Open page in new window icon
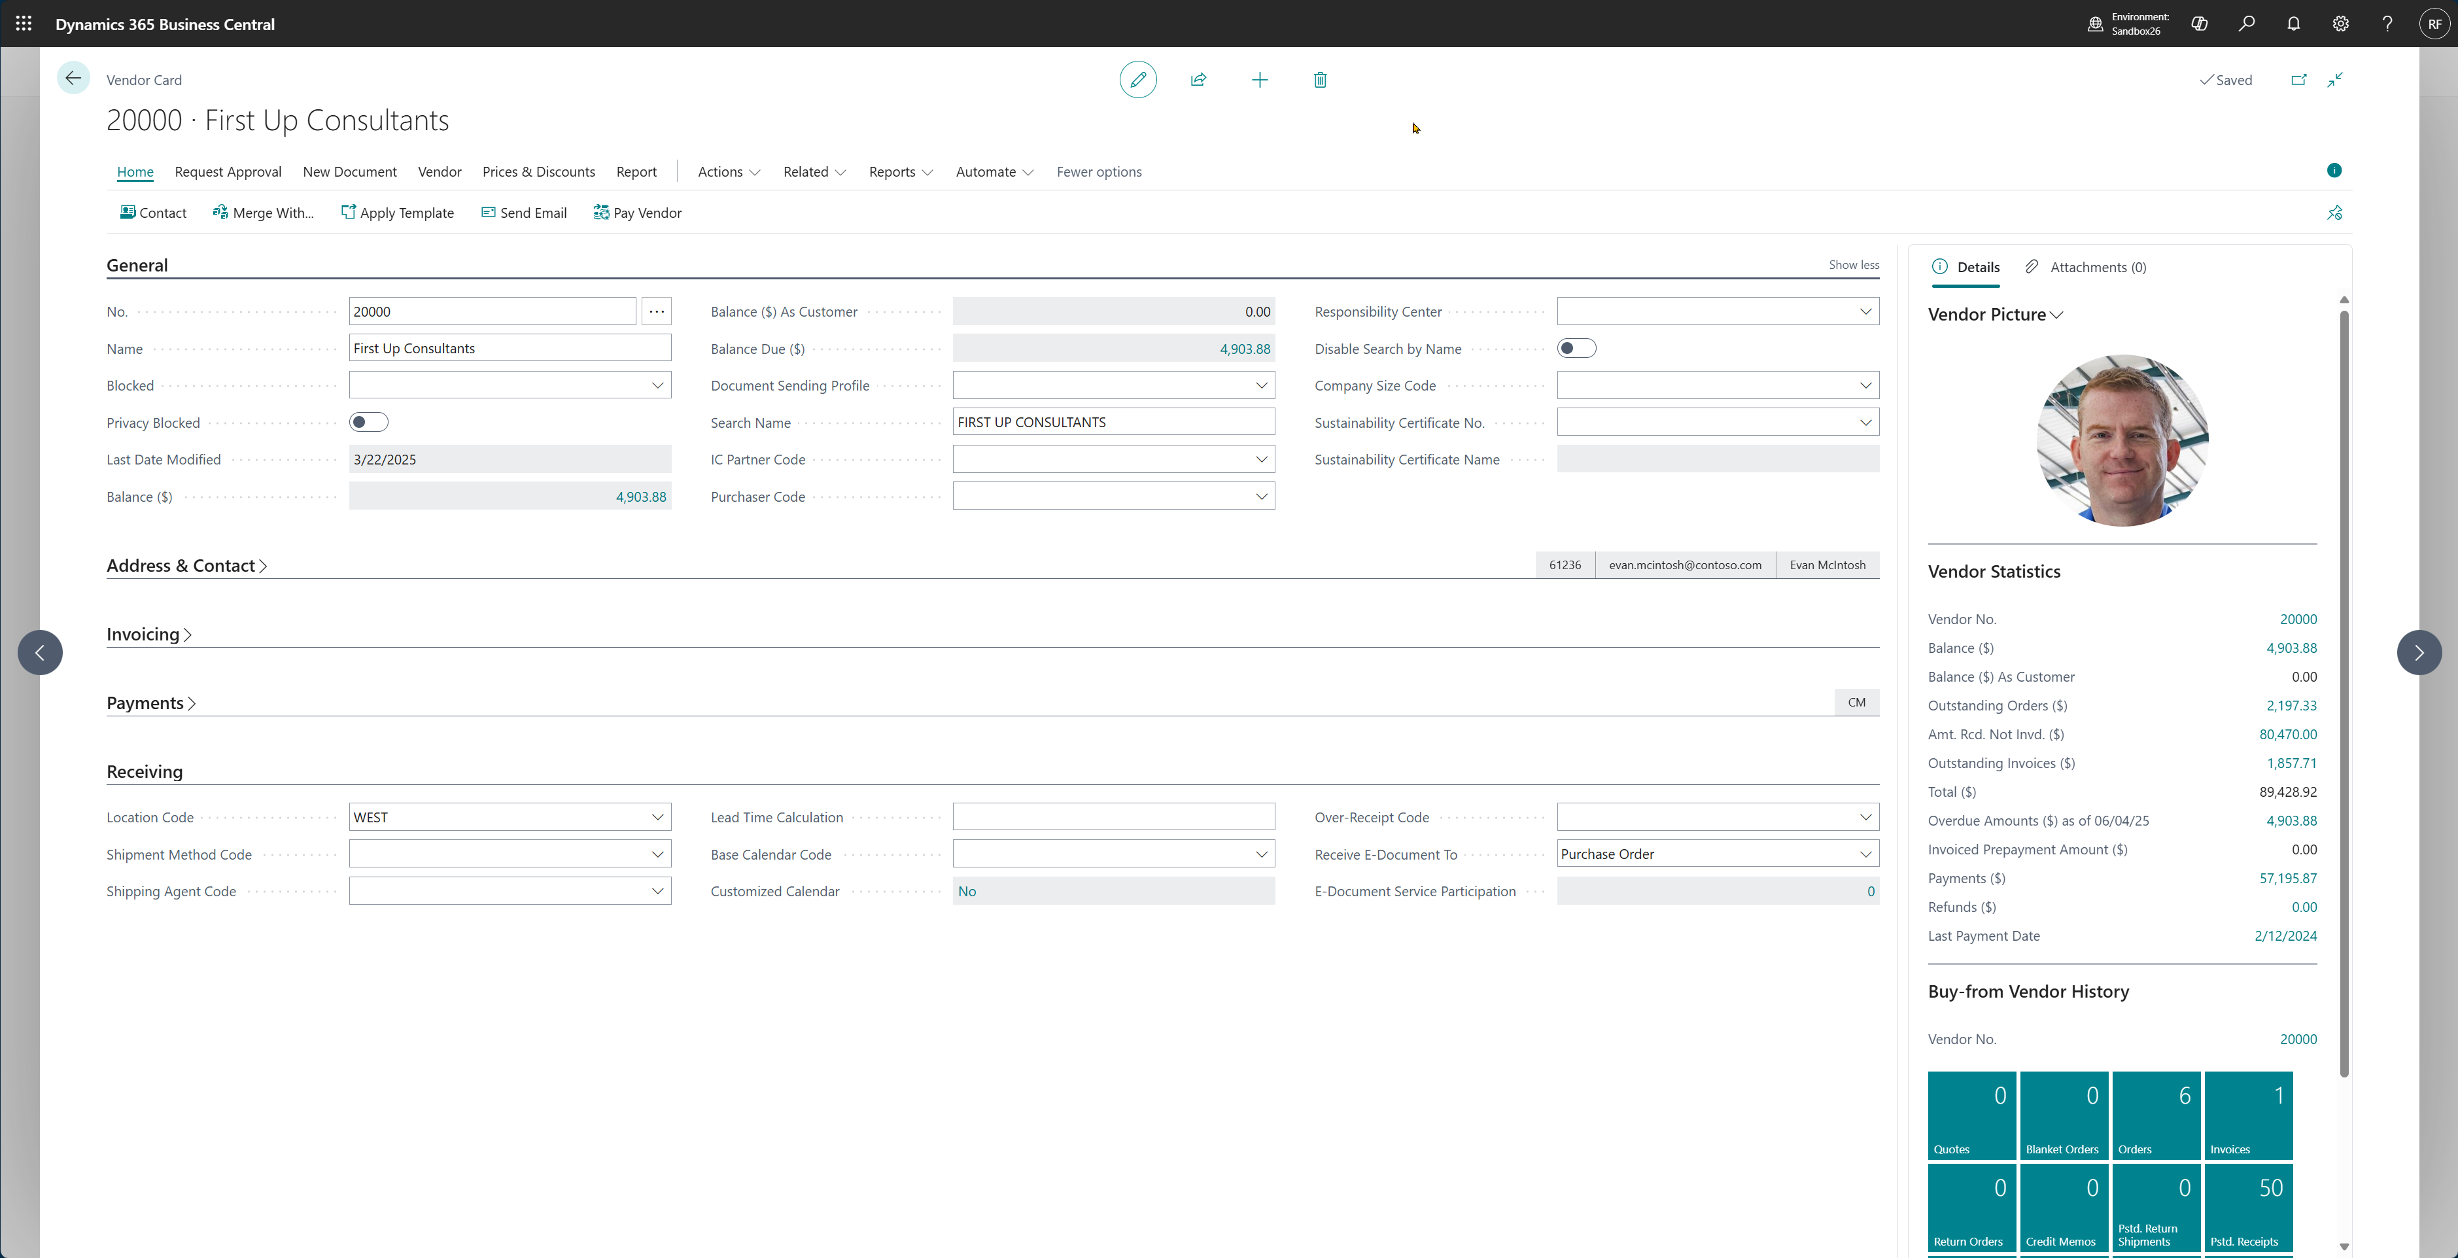Viewport: 2458px width, 1258px height. 2298,79
